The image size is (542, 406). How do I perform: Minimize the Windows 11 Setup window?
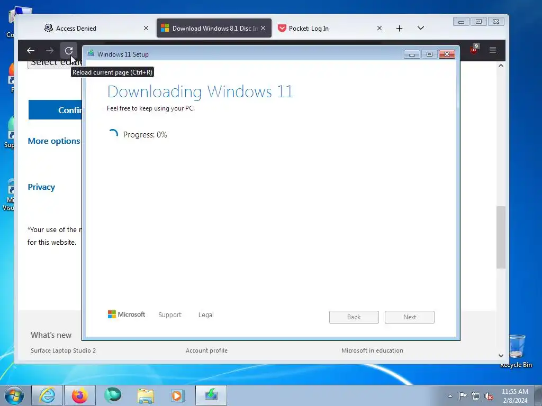[x=412, y=54]
